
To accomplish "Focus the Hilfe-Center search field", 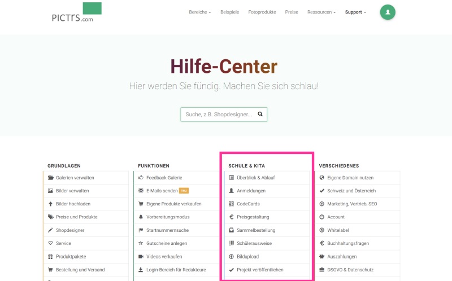I will [218, 115].
